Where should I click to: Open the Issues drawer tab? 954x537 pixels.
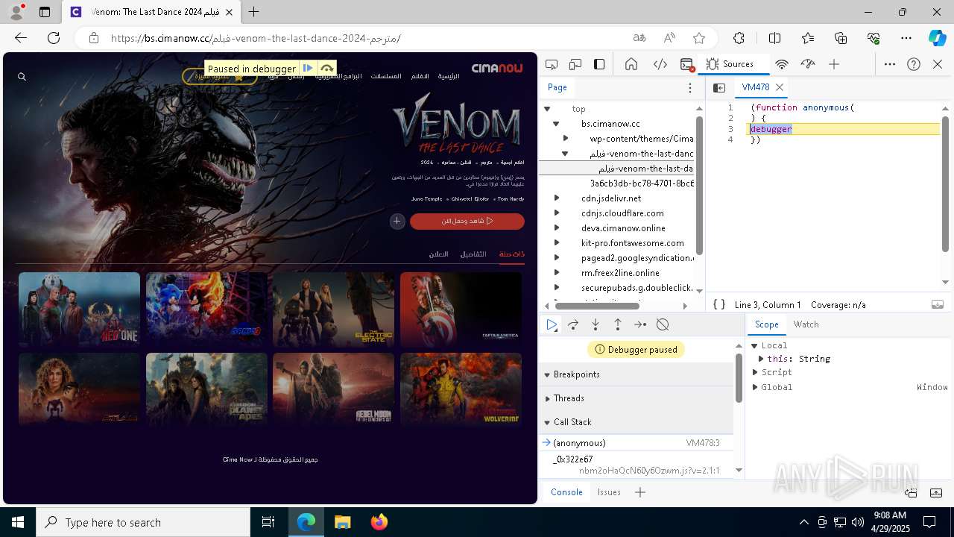(x=609, y=492)
